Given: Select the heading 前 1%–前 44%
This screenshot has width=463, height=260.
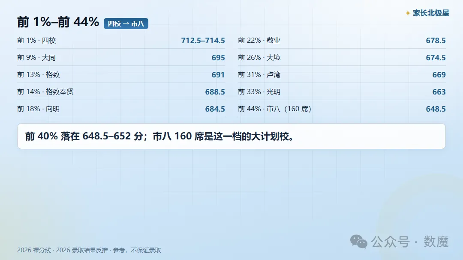Looking at the screenshot, I should coord(58,22).
